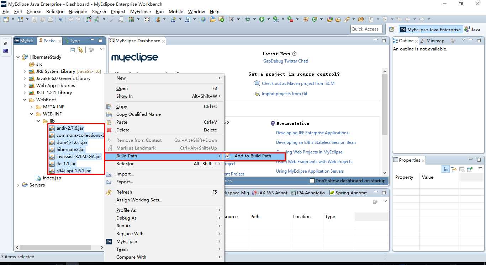Select hibernate3.jar in lib folder
486x265 pixels.
(x=71, y=150)
